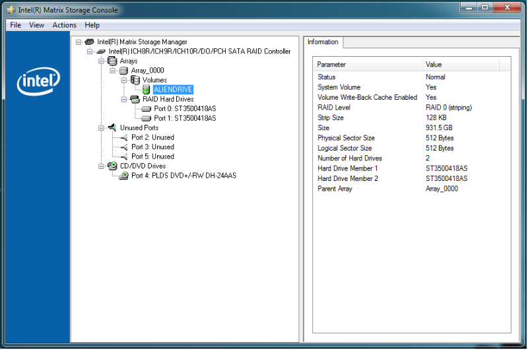Click the green ALIENDRIVE volume icon
This screenshot has width=528, height=350.
tap(146, 90)
